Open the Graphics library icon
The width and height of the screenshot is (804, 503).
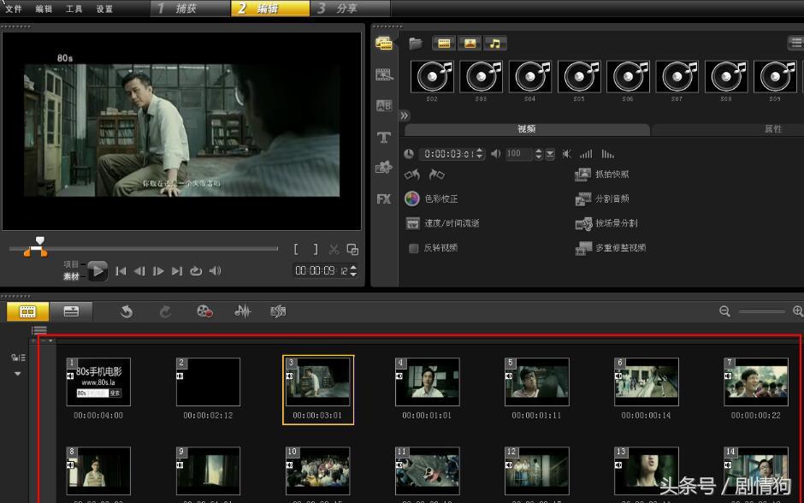click(x=383, y=167)
